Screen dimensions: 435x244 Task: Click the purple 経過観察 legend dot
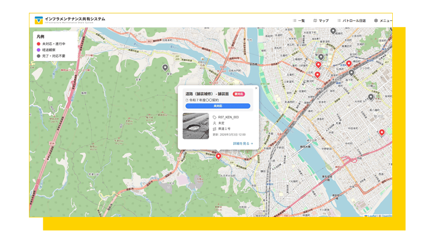click(38, 50)
